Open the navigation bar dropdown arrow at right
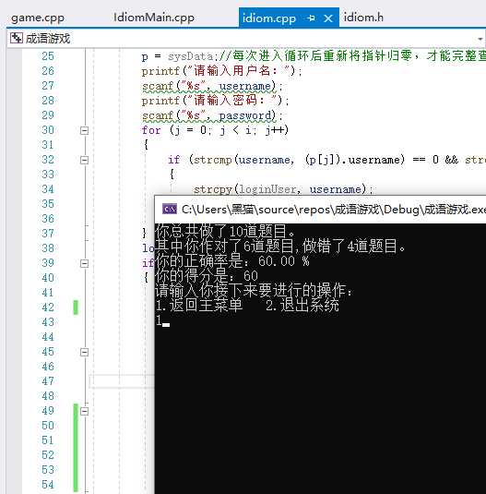The image size is (486, 494). (x=480, y=39)
